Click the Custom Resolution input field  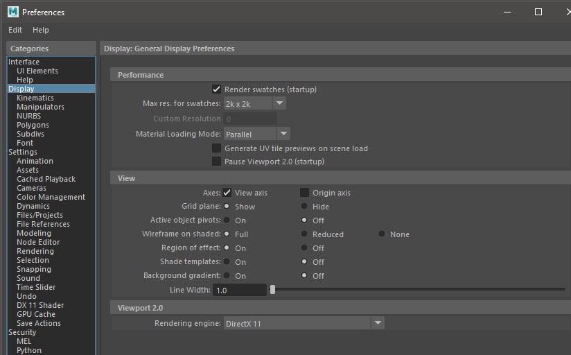pyautogui.click(x=250, y=119)
